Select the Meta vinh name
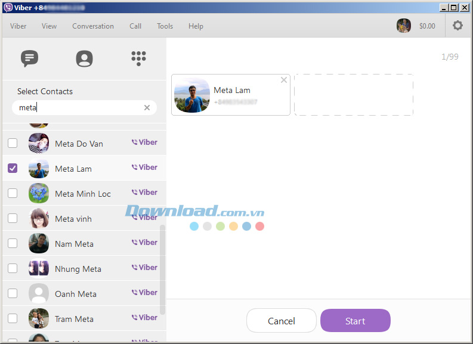The width and height of the screenshot is (473, 344). pyautogui.click(x=73, y=219)
